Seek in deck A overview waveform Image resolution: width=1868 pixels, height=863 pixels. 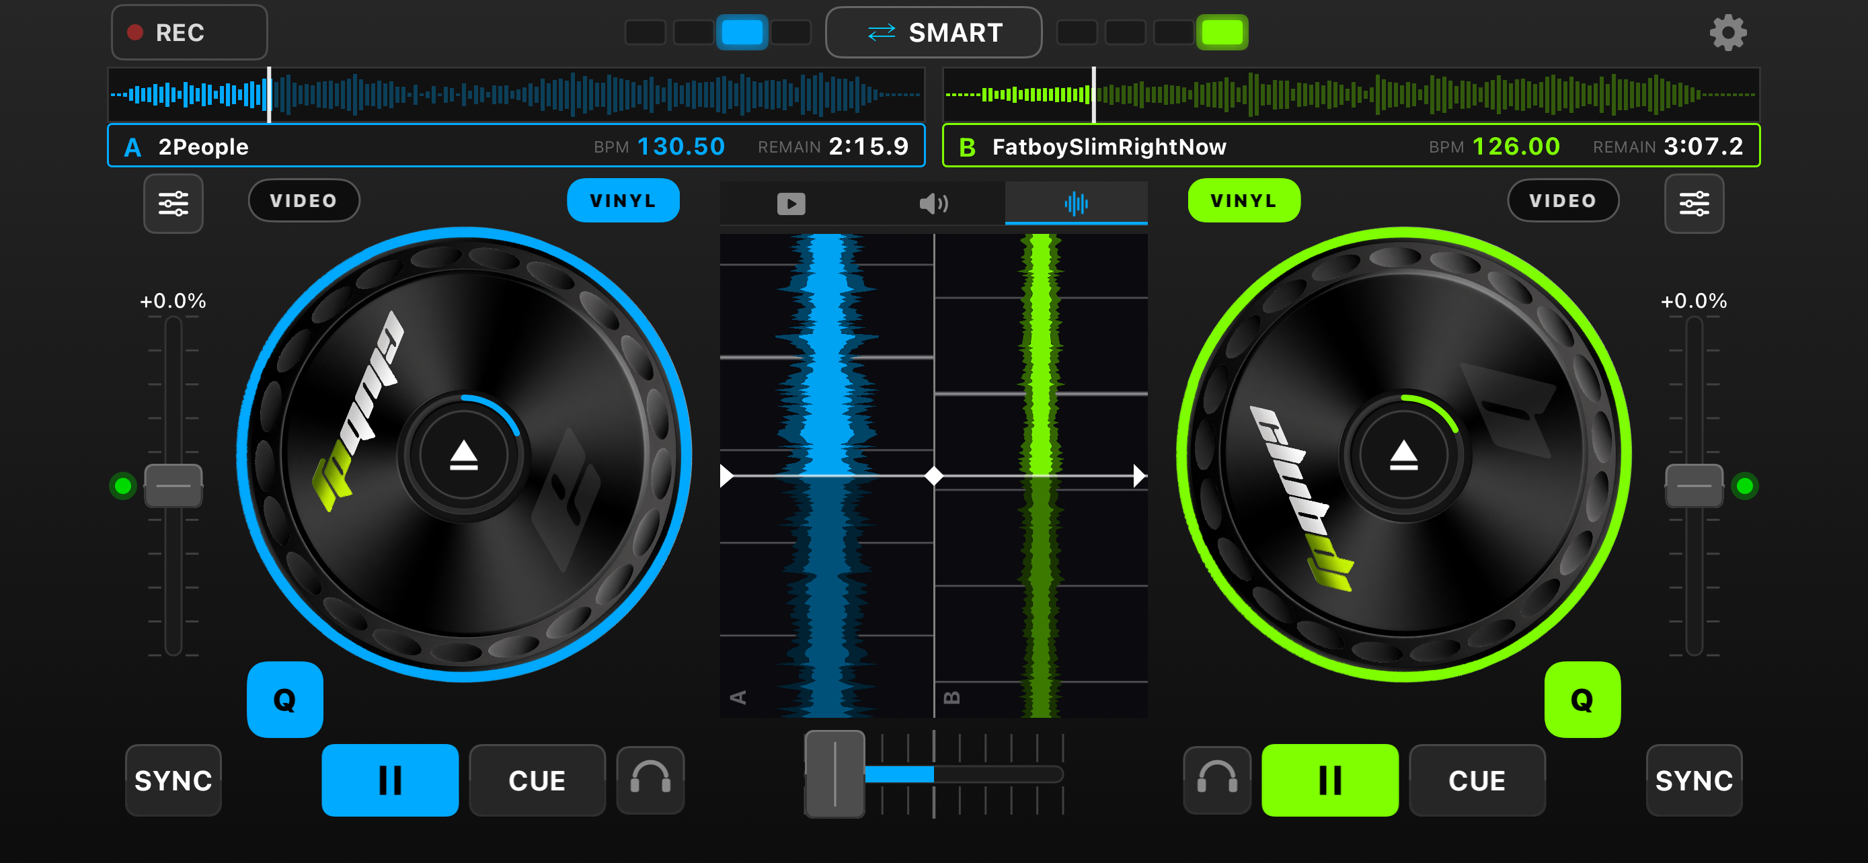(x=516, y=94)
